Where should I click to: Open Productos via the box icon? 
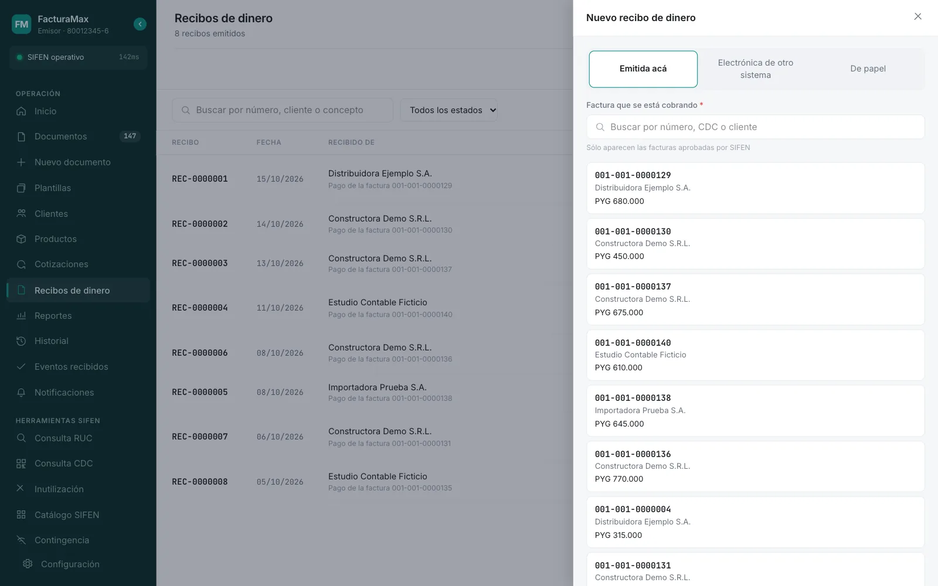(21, 239)
